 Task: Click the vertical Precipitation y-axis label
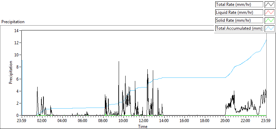click(x=11, y=72)
